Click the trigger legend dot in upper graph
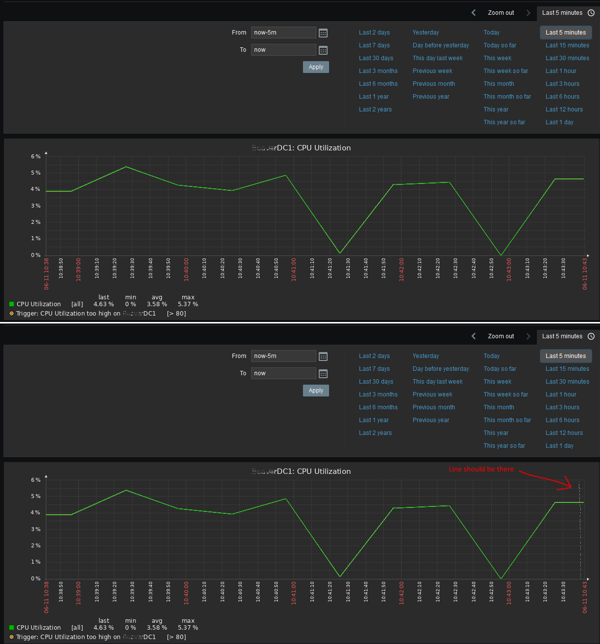 click(x=11, y=313)
